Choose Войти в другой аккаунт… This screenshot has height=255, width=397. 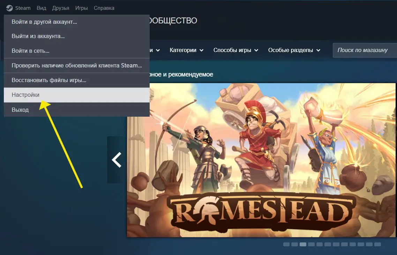(77, 22)
